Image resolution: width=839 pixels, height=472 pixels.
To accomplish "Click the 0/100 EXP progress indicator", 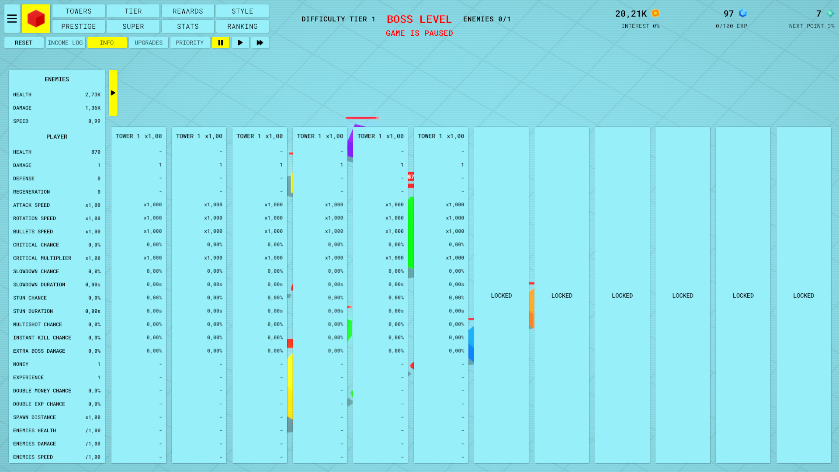I will coord(731,26).
